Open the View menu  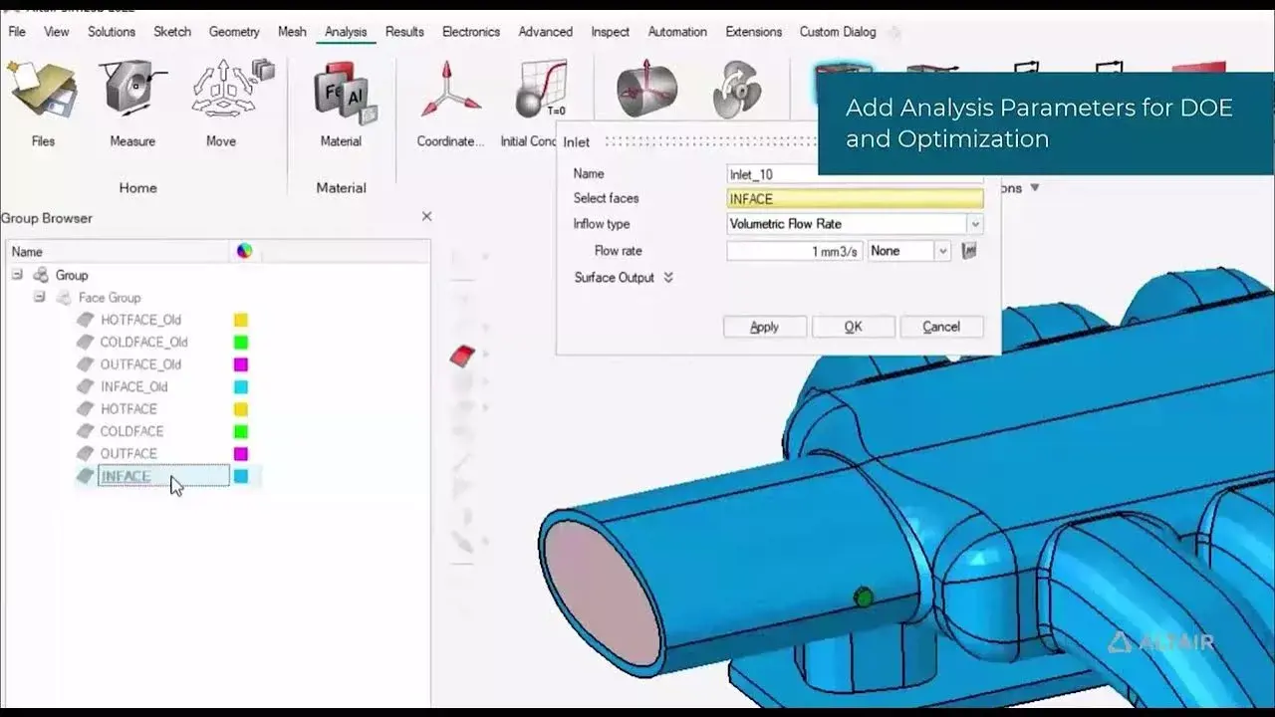[57, 32]
